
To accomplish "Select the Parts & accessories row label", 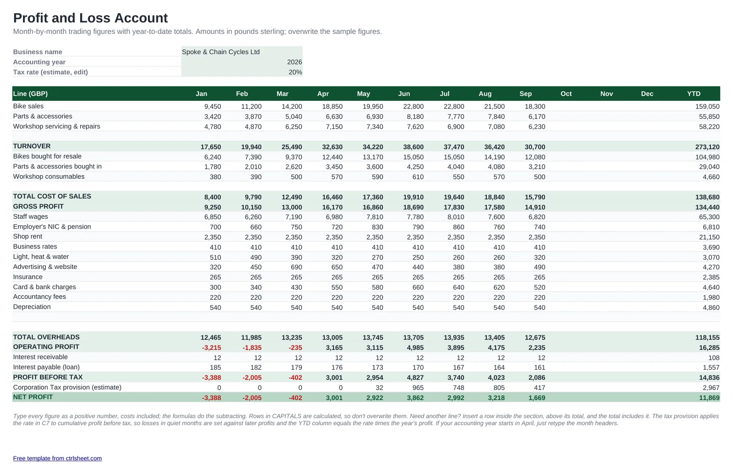I will coord(43,116).
